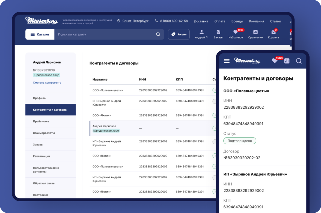The height and width of the screenshot is (213, 321).
Task: Select Взаиморасчеты in the sidebar menu
Action: coord(44,133)
